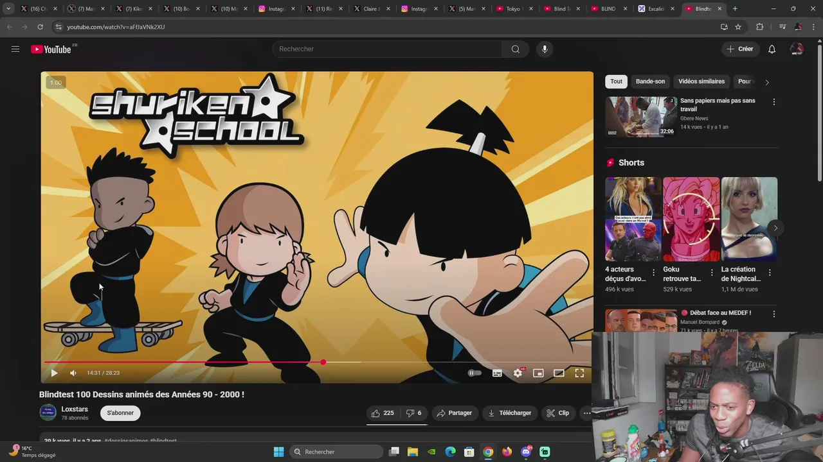Select the Vidéos similaires filter chip
Screen dimensions: 823x462
coord(701,81)
